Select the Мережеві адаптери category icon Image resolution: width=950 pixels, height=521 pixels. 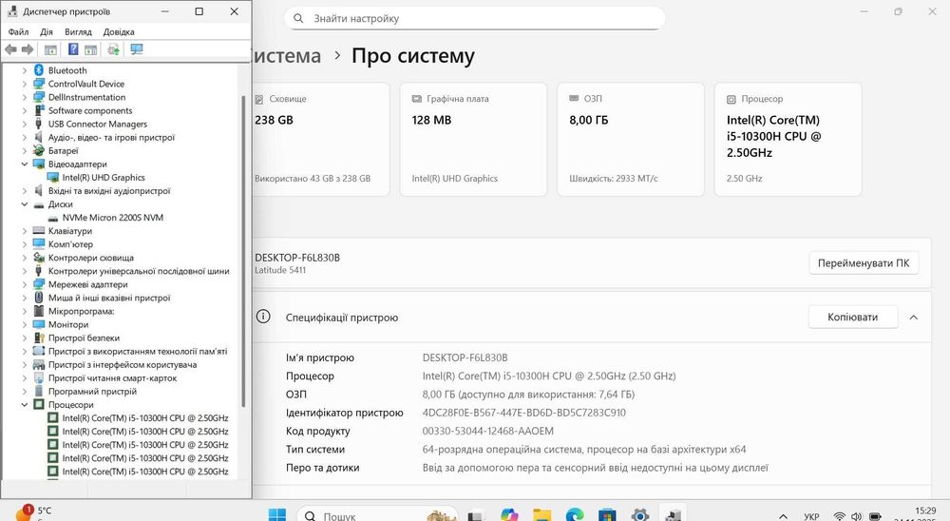pos(39,284)
